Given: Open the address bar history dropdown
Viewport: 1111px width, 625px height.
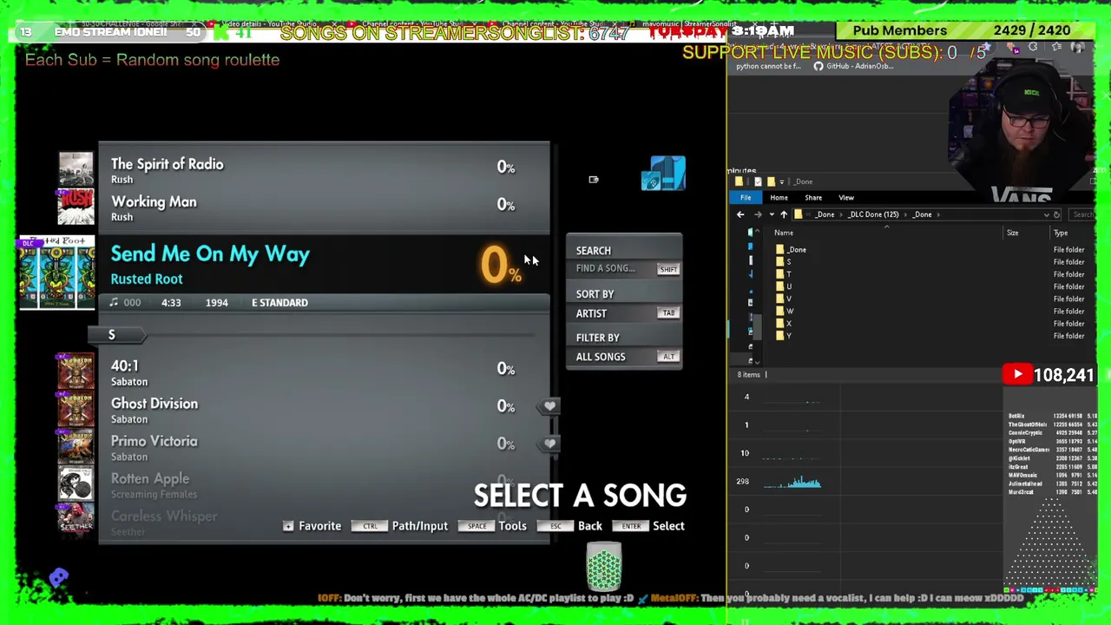Looking at the screenshot, I should click(x=1046, y=214).
